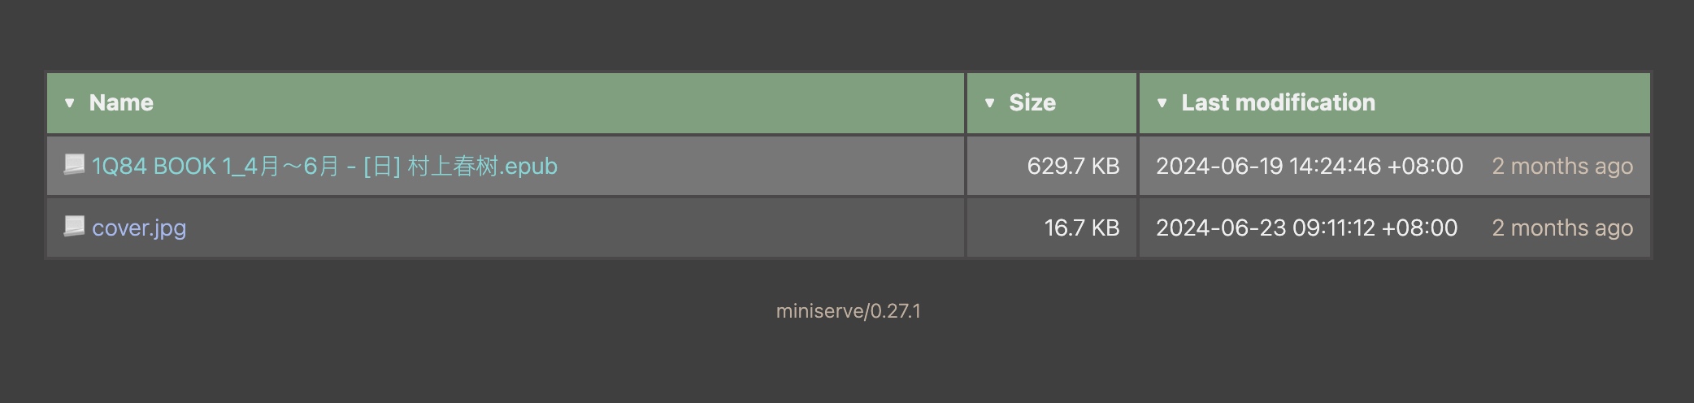1694x403 pixels.
Task: Select the 2024-06-23 09:11:12 timestamp
Action: 1306,228
